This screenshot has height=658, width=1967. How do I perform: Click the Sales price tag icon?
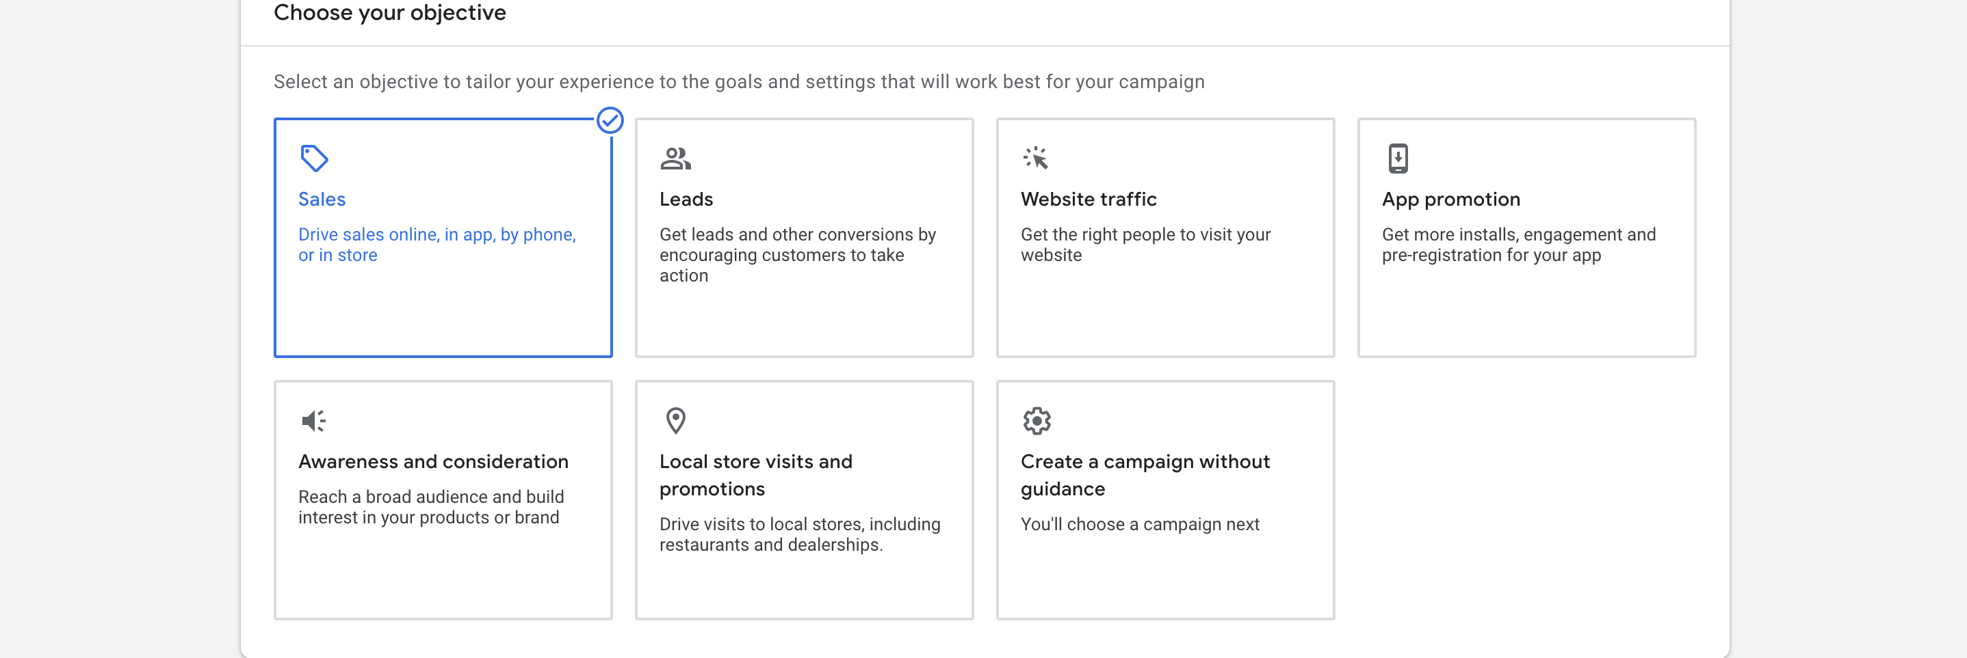[314, 159]
